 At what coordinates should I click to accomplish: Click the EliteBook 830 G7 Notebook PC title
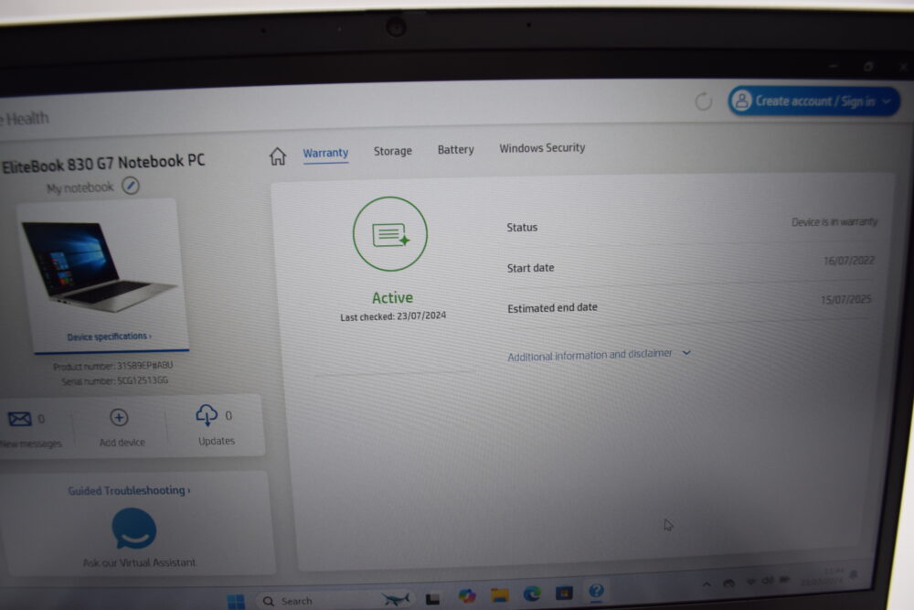click(x=103, y=163)
